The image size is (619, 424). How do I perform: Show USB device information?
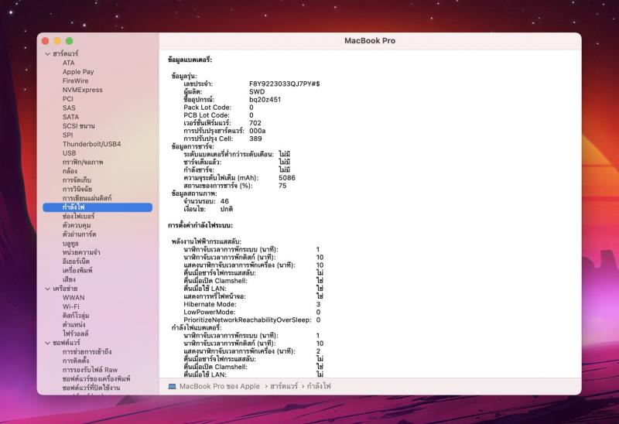70,153
